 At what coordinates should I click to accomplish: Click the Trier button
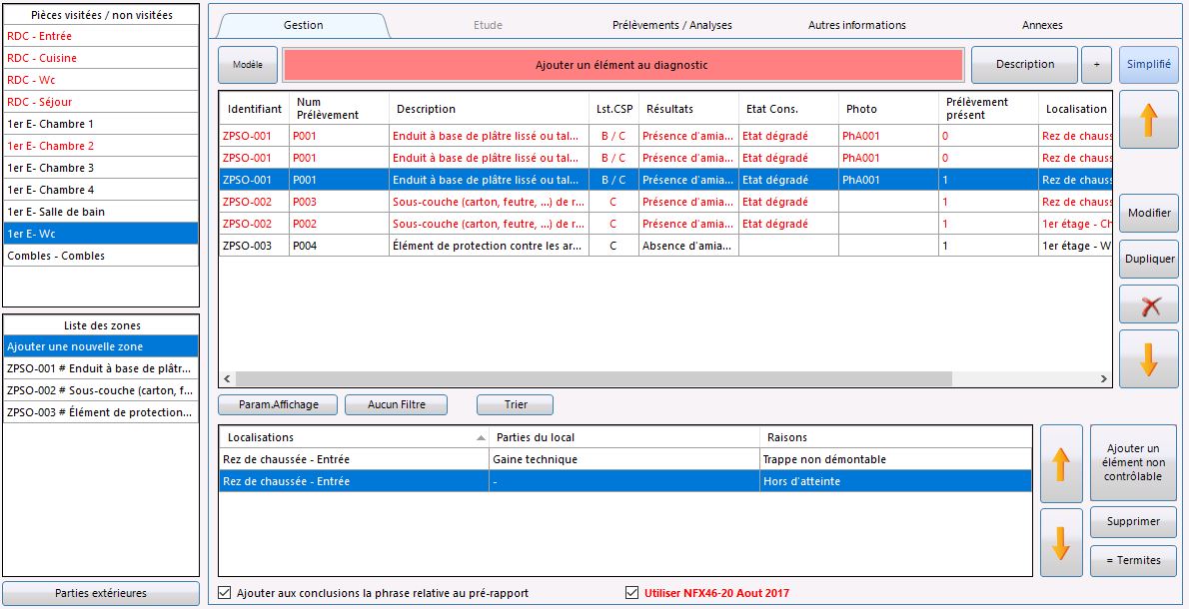tap(515, 404)
